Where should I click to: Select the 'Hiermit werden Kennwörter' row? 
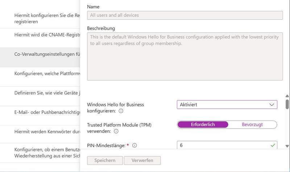tap(40, 134)
